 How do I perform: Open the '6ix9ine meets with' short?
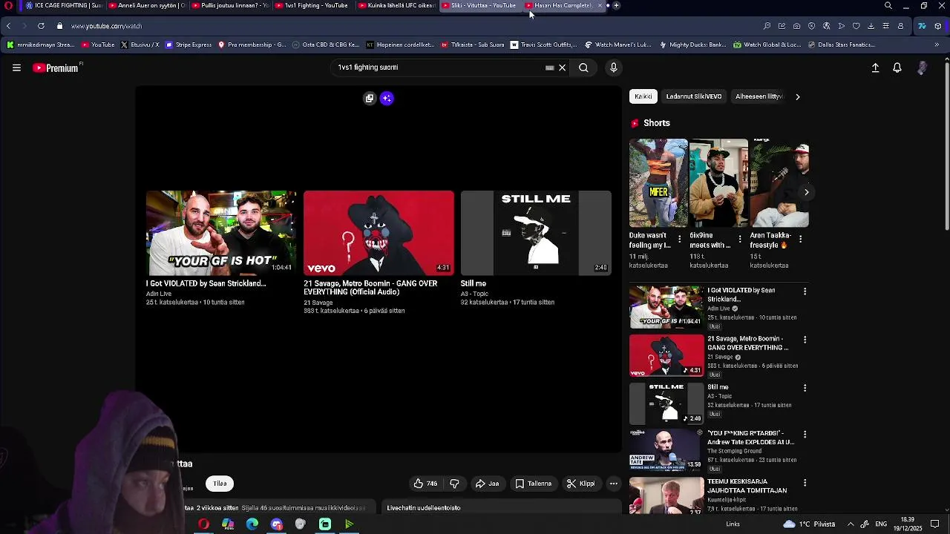pos(718,182)
